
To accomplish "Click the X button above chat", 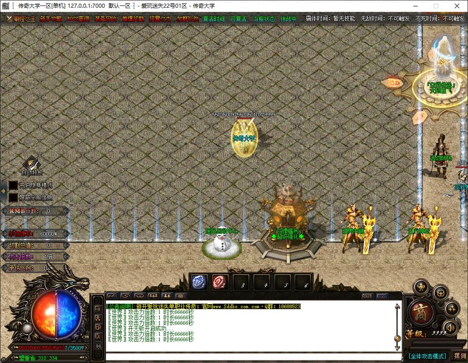I will coord(382,296).
